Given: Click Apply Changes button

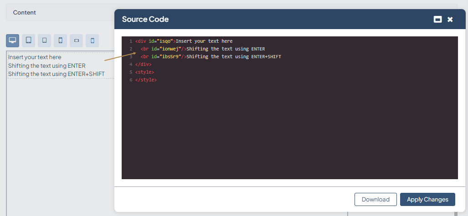Looking at the screenshot, I should click(x=427, y=199).
